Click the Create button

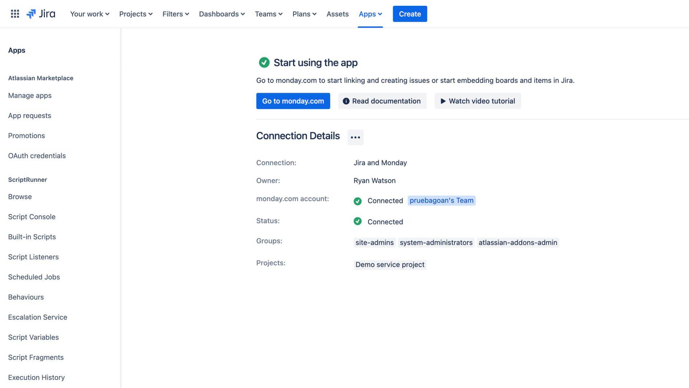[410, 14]
